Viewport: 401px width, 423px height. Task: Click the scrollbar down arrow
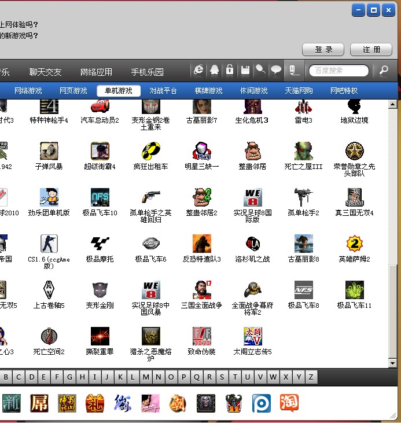392,363
